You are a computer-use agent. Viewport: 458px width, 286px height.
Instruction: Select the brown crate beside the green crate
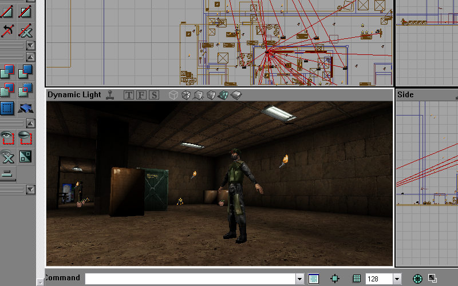coord(127,192)
